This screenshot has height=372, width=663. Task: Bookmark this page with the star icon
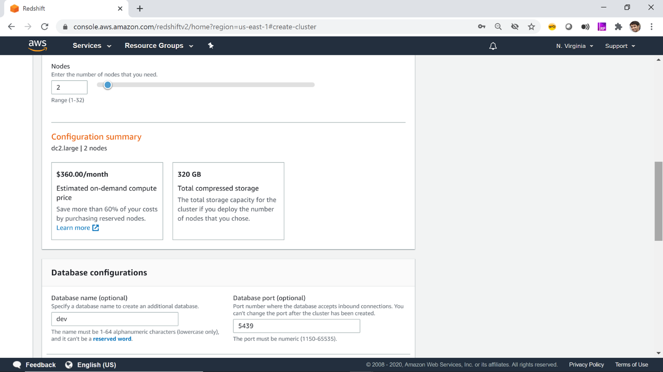531,27
